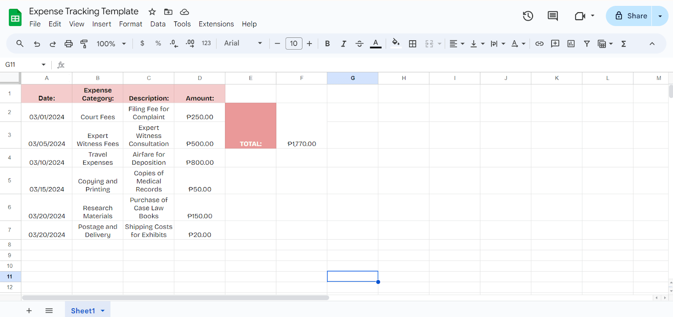This screenshot has width=673, height=317.
Task: Click the Undo arrow icon
Action: (37, 44)
